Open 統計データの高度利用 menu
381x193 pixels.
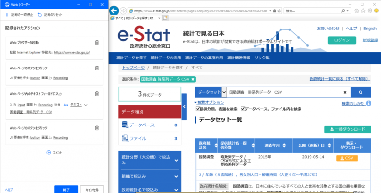(204, 58)
